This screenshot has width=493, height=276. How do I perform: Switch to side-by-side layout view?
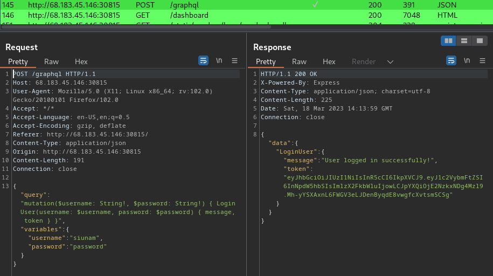click(x=448, y=40)
